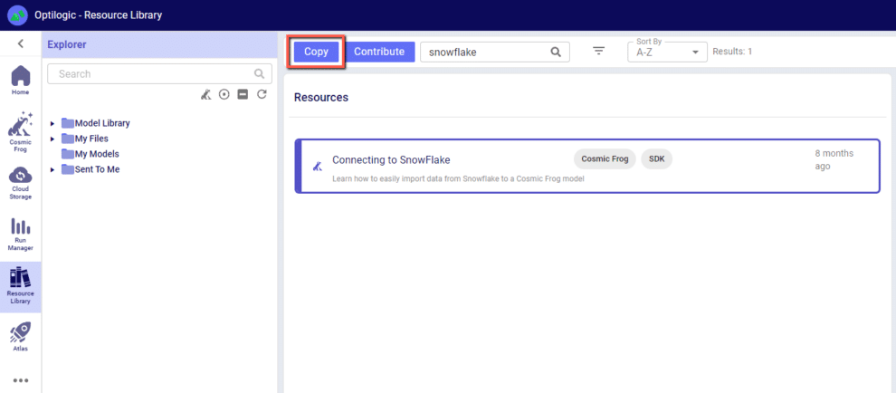Open the Atlas app
The image size is (896, 393).
[21, 336]
